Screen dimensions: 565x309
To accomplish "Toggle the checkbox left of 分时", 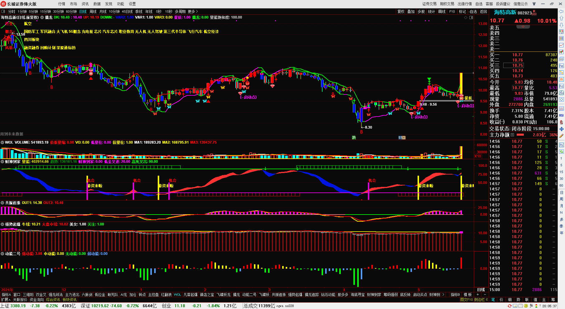I will pos(3,11).
